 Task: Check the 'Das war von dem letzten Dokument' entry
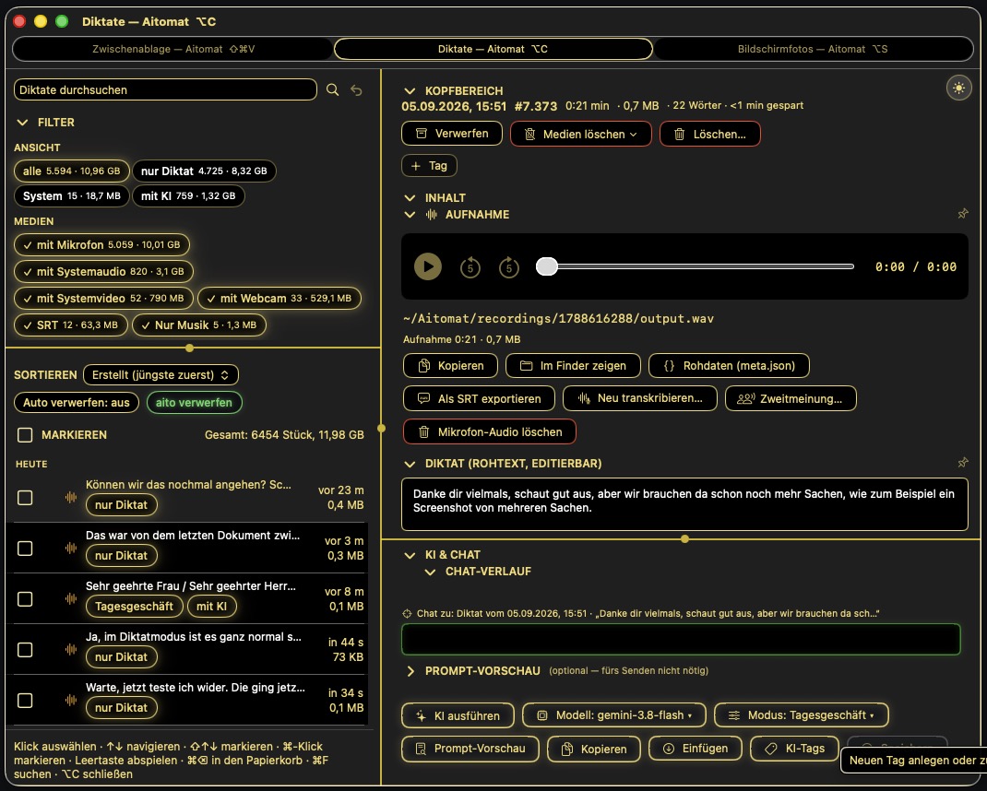pos(25,549)
